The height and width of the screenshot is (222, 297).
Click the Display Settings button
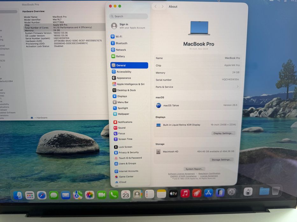[x=223, y=133]
